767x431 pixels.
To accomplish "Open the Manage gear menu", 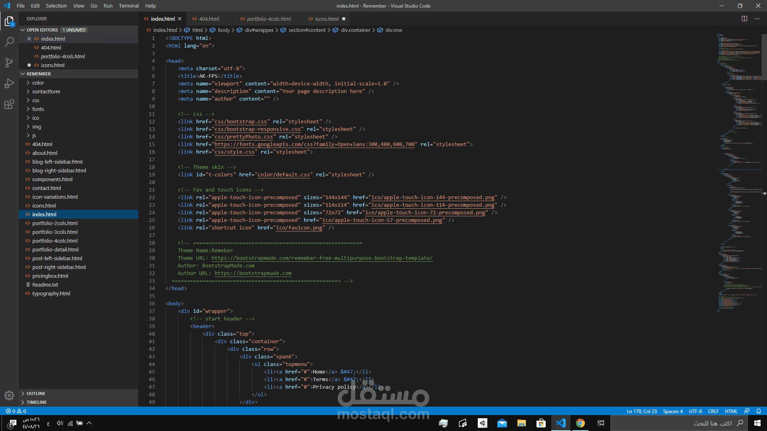I will 9,395.
